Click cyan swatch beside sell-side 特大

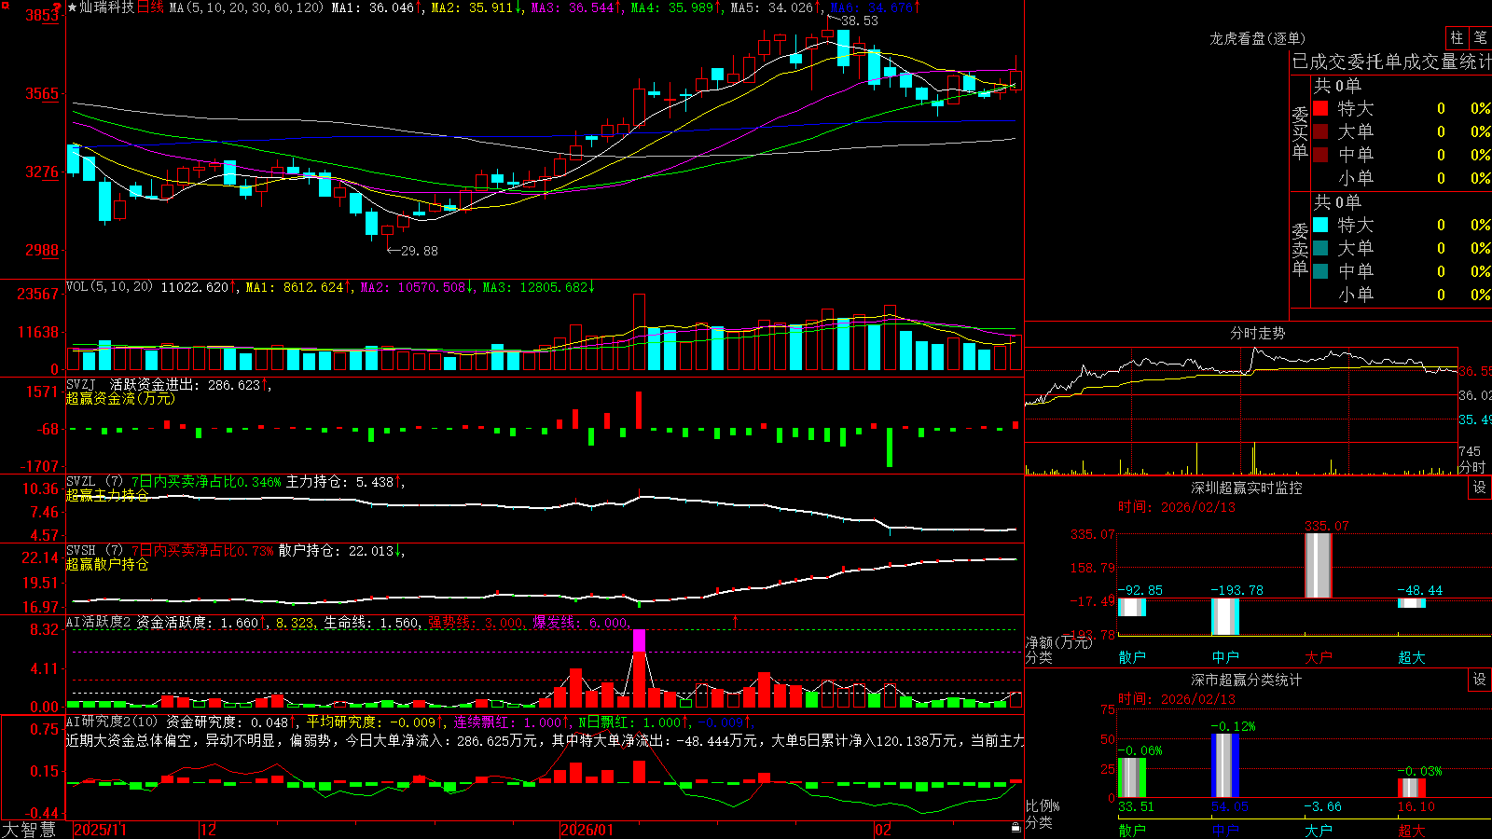(x=1320, y=225)
